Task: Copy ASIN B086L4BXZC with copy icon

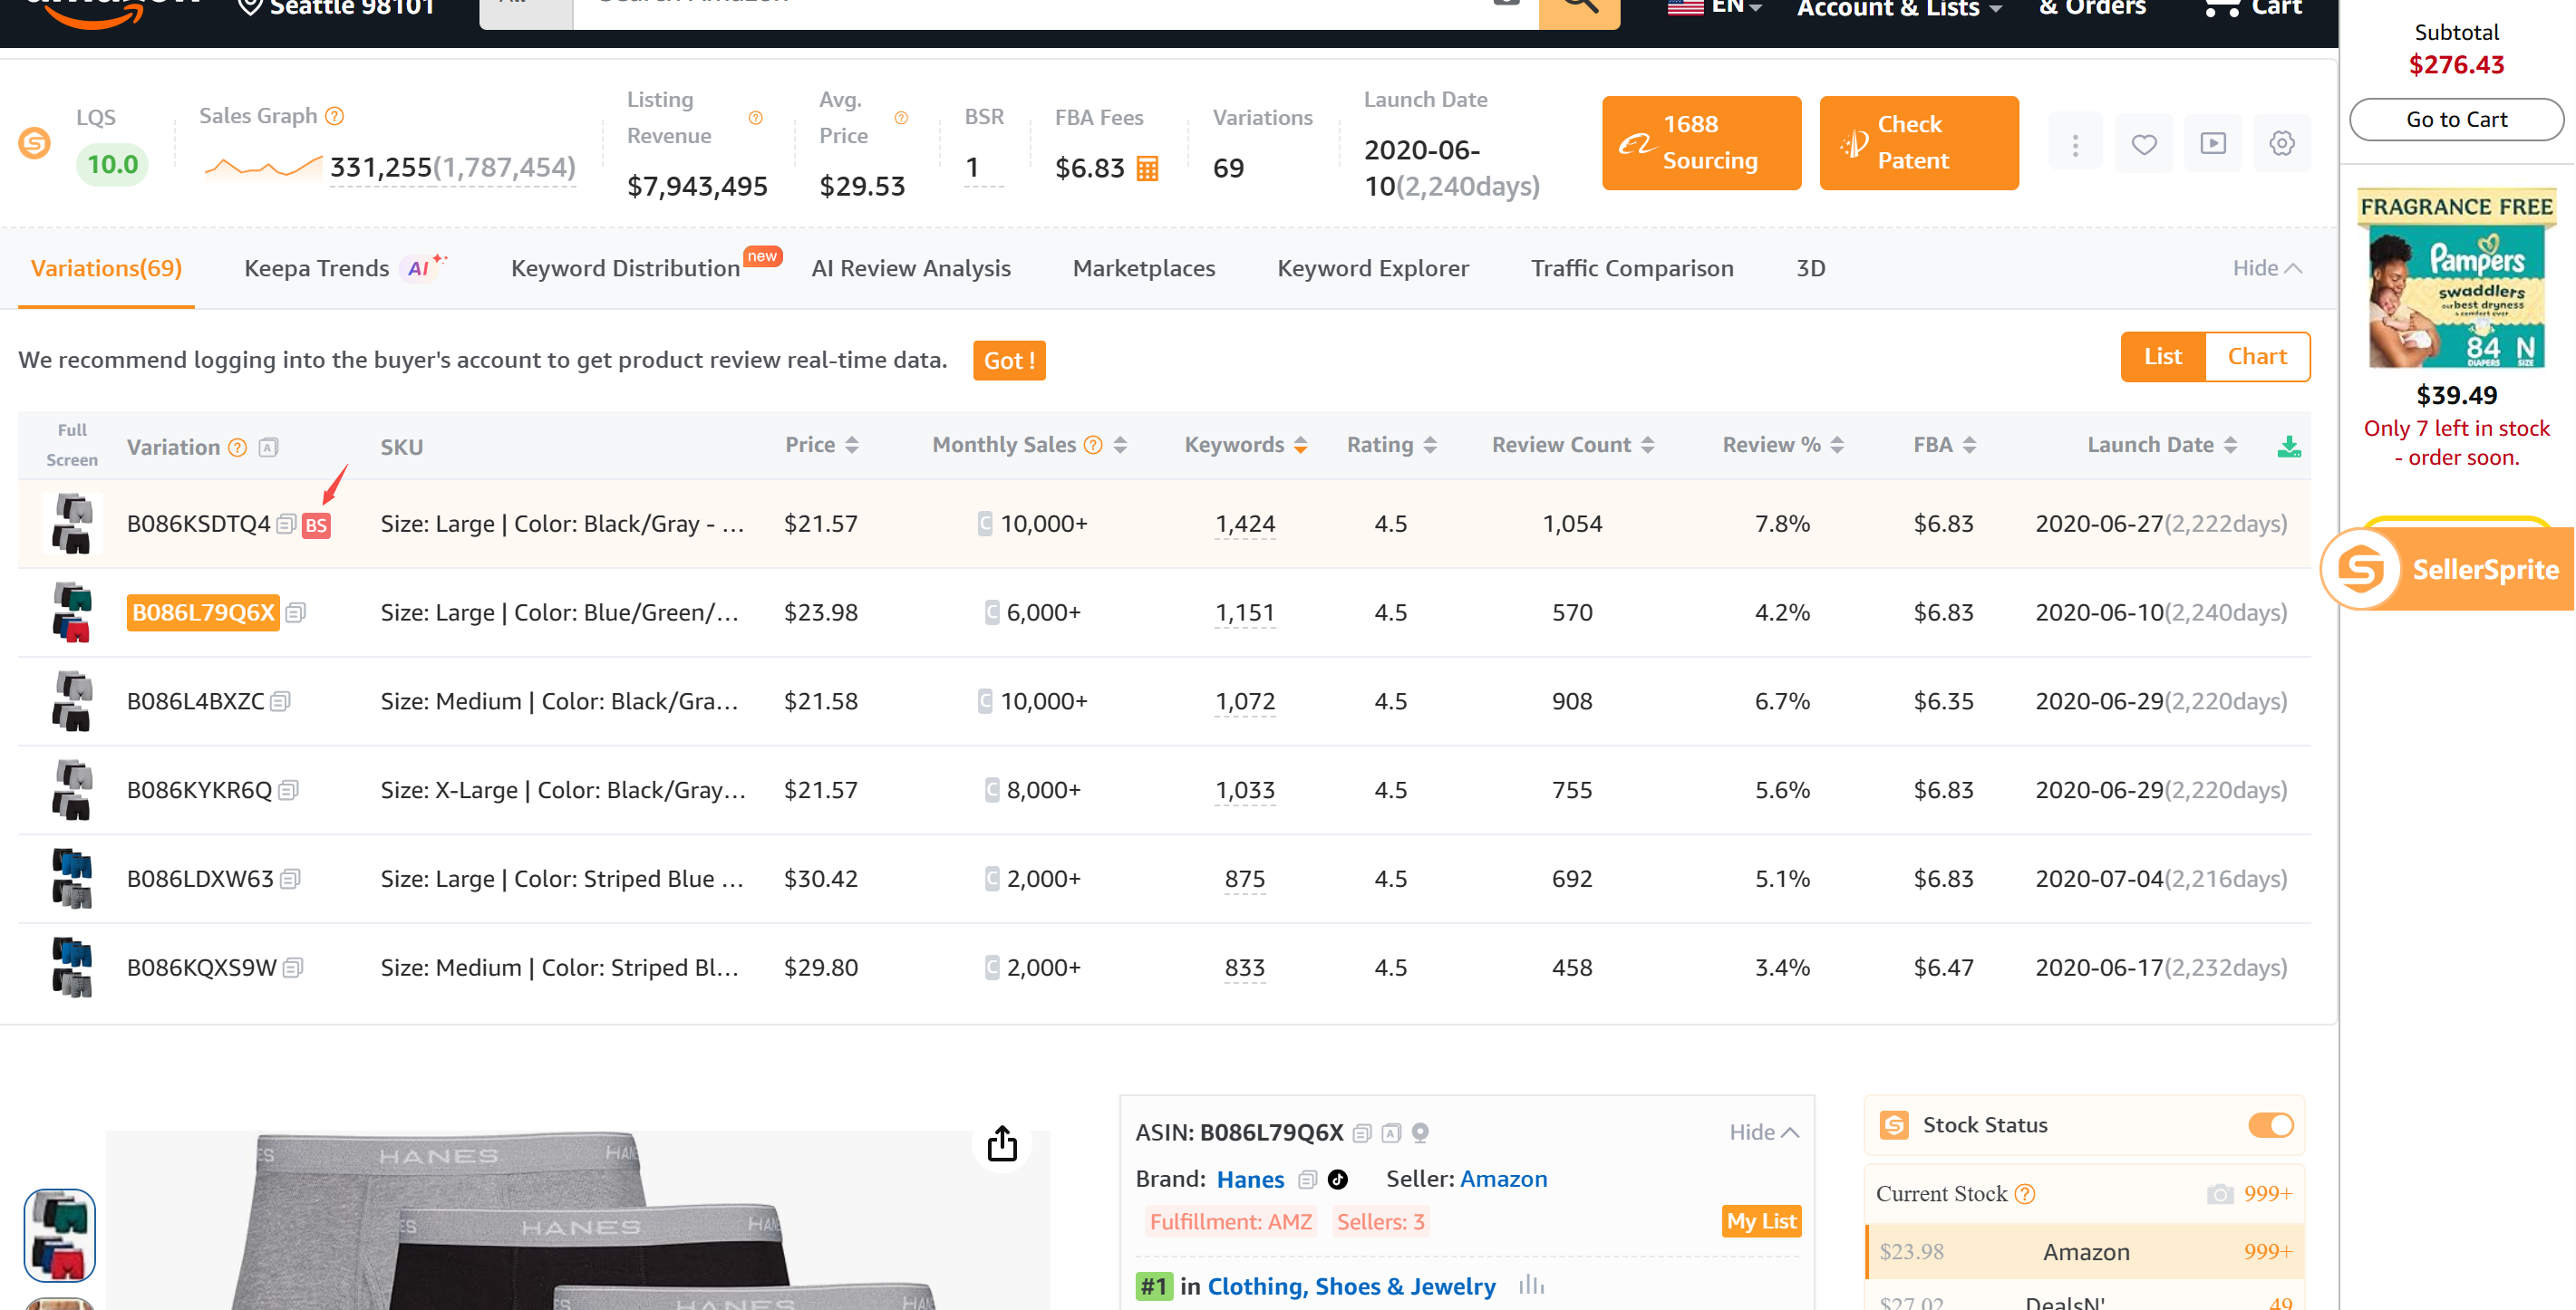Action: coord(280,701)
